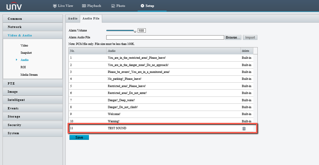
Task: Open the ROI settings page
Action: click(x=23, y=67)
